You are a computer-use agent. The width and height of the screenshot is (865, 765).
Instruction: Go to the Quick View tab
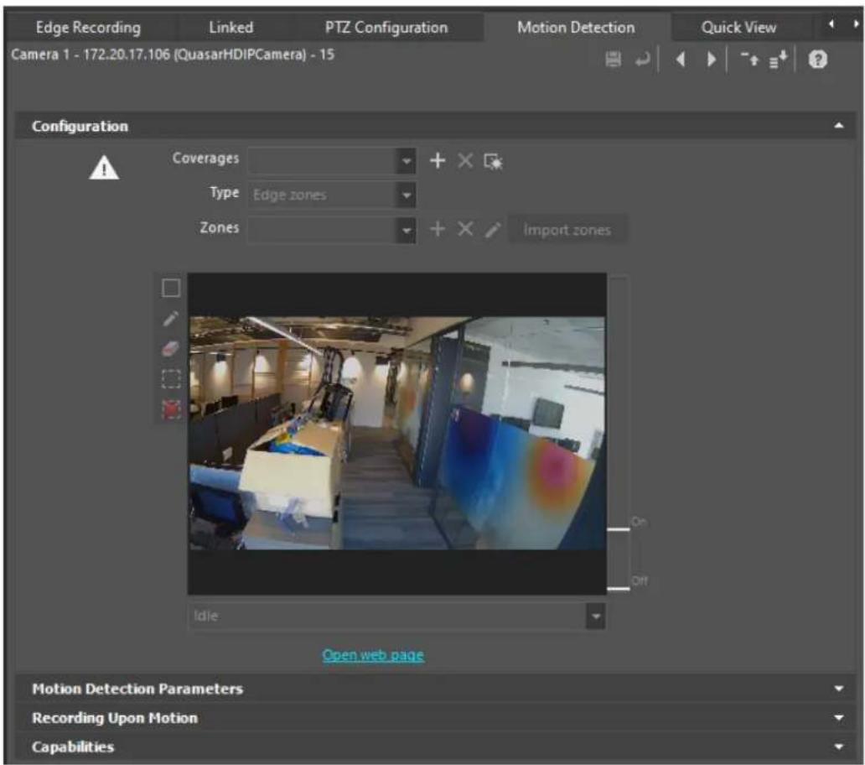[x=738, y=27]
